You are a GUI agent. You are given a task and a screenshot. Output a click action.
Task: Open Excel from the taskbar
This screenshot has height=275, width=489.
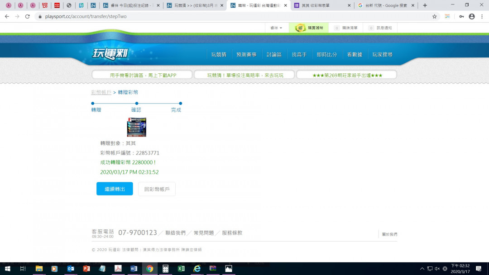coord(181,269)
